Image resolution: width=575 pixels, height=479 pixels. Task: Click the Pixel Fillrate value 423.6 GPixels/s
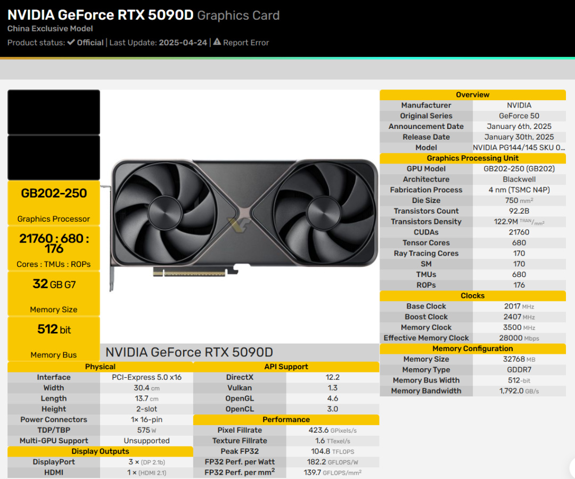click(x=333, y=430)
